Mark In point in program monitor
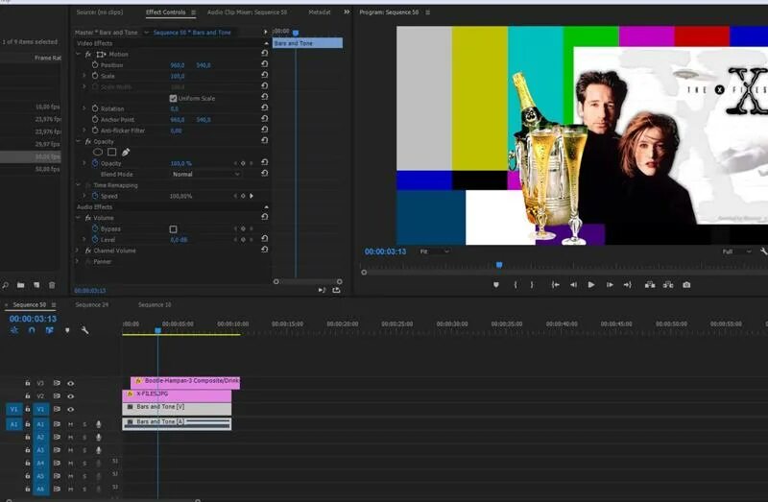 [x=516, y=284]
